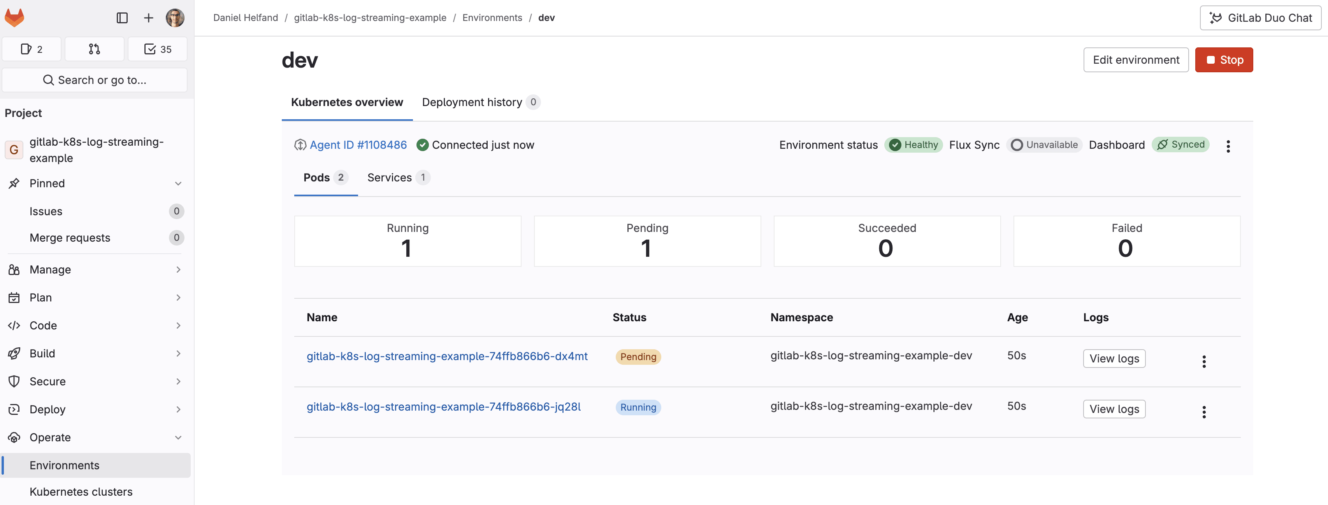Image resolution: width=1328 pixels, height=505 pixels.
Task: Open the environment status kebab menu
Action: [x=1228, y=146]
